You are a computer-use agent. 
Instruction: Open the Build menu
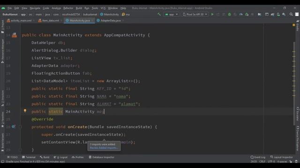coord(79,8)
